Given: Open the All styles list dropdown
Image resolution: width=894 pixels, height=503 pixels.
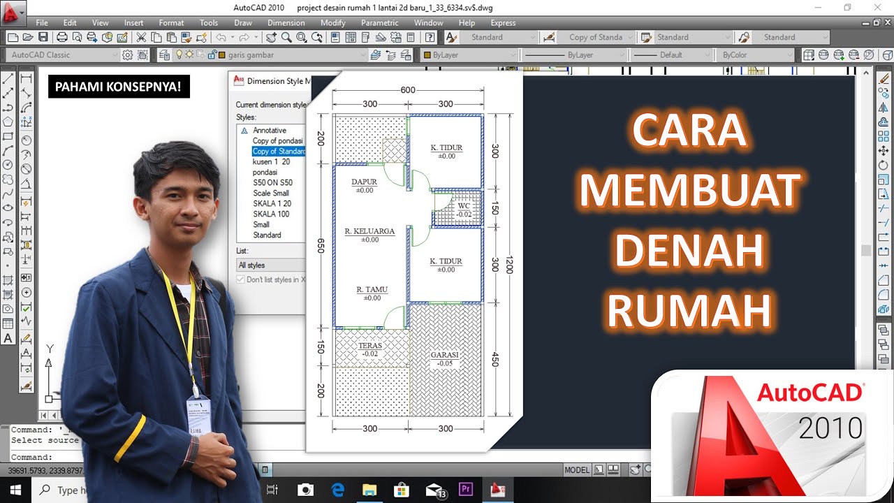Looking at the screenshot, I should [x=271, y=265].
